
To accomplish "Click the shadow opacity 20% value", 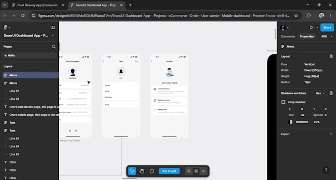I will coord(317,122).
